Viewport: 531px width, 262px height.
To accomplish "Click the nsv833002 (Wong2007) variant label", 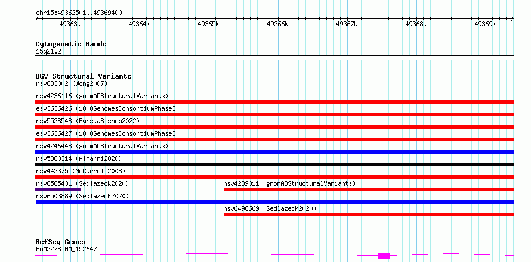I will tap(72, 83).
